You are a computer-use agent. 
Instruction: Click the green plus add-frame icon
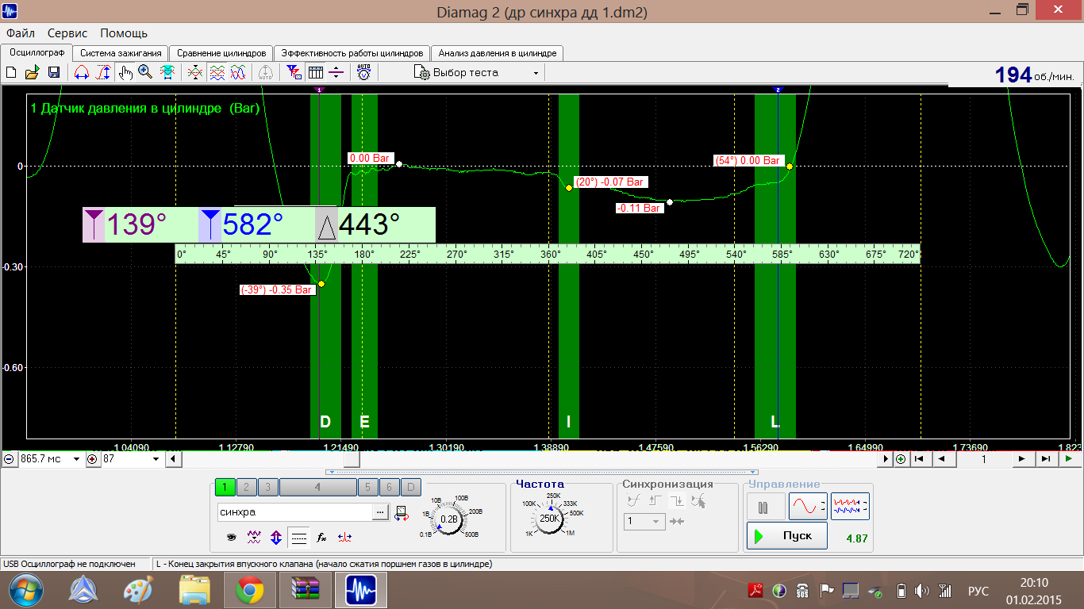(901, 459)
